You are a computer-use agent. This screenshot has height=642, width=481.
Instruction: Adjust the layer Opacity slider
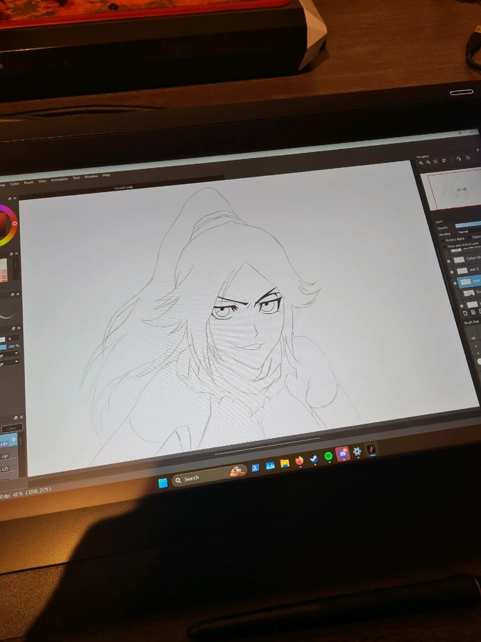click(468, 225)
